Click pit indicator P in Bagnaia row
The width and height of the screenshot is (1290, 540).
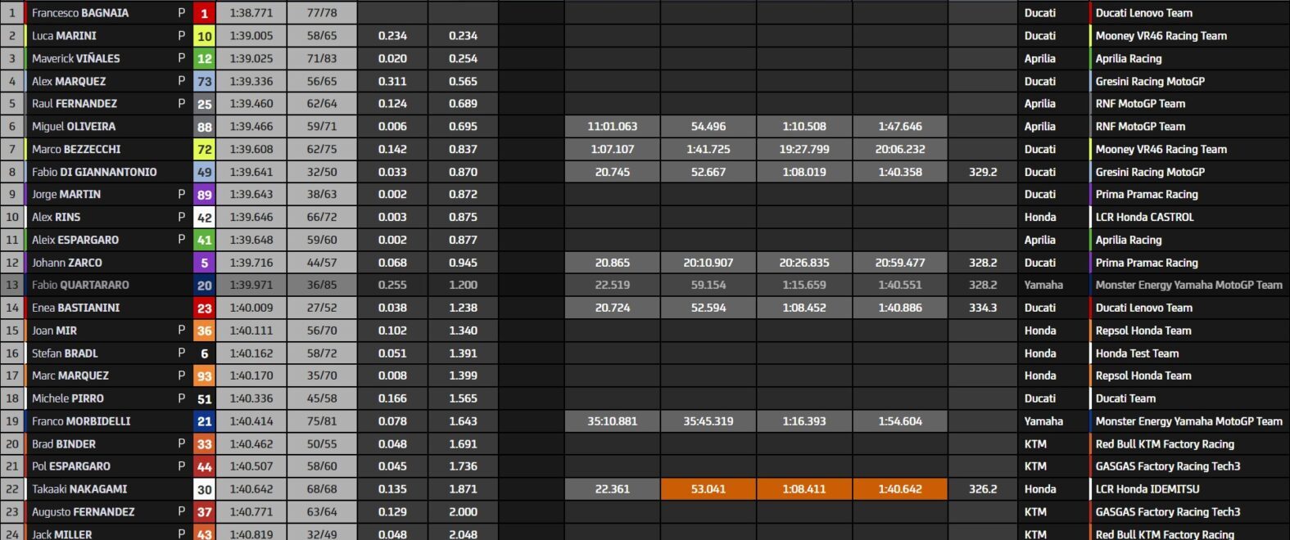pos(182,13)
